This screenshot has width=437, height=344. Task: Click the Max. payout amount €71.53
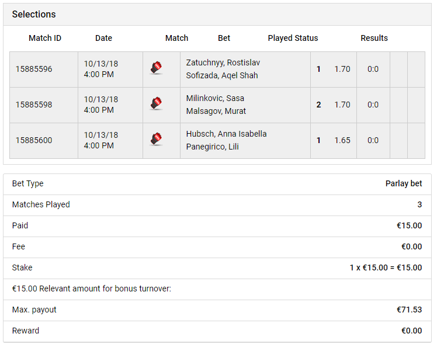pyautogui.click(x=410, y=310)
